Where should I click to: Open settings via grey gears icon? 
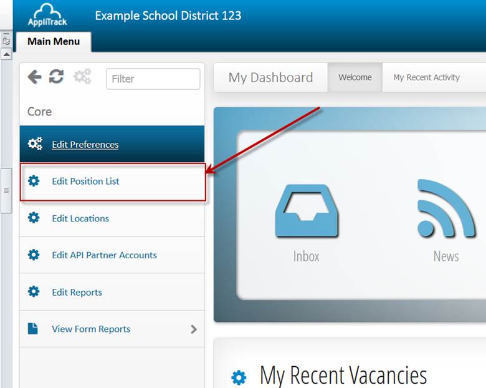[x=82, y=76]
